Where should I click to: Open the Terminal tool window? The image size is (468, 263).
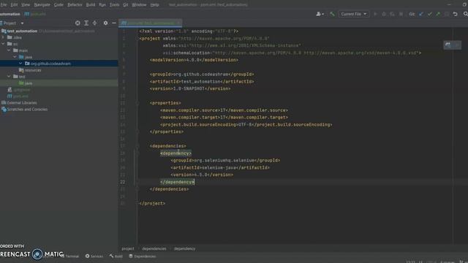70,256
